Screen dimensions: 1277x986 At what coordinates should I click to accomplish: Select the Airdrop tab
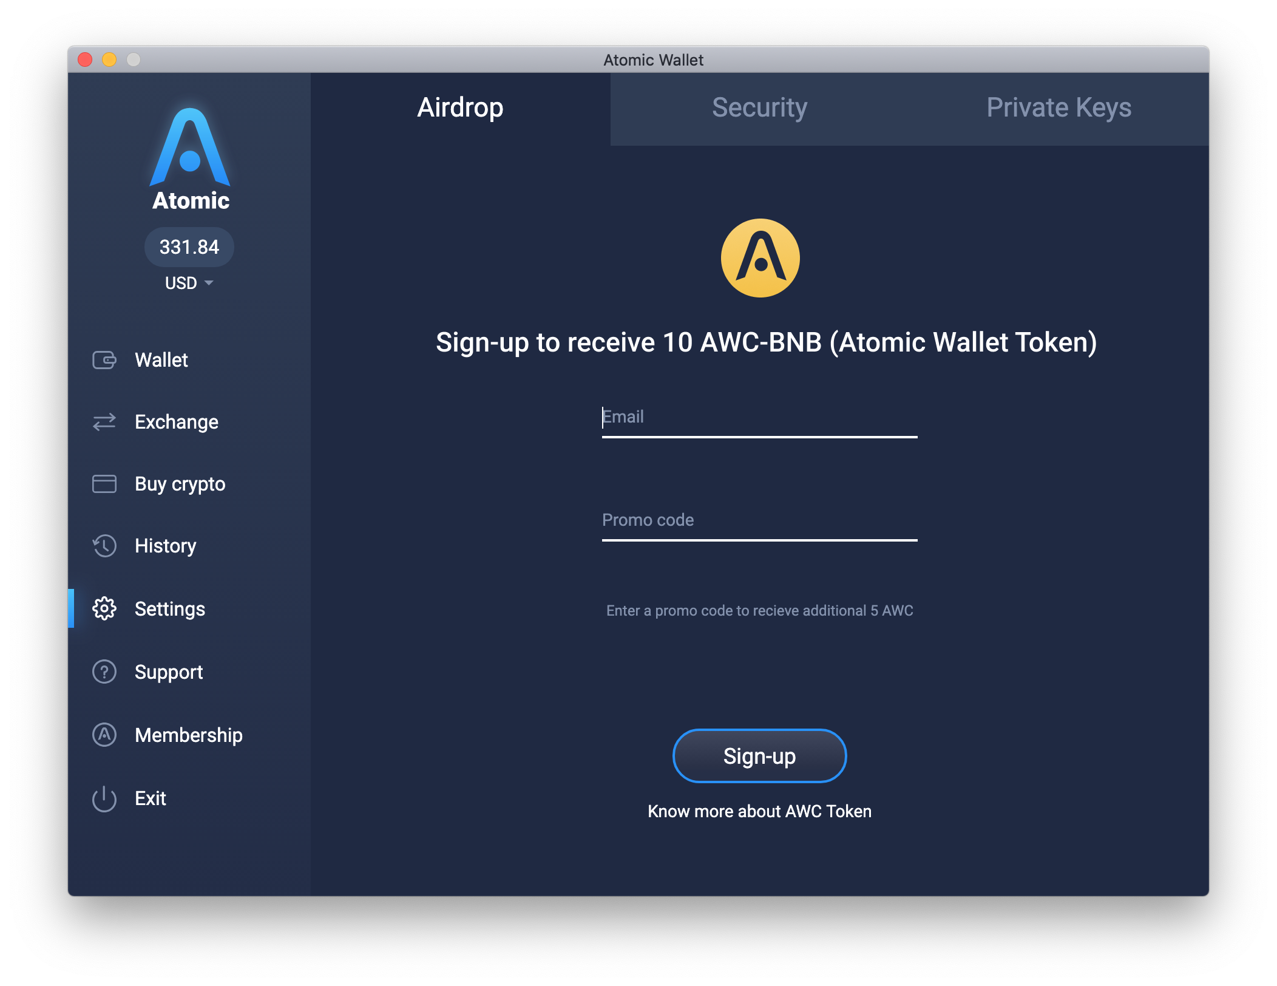click(458, 107)
